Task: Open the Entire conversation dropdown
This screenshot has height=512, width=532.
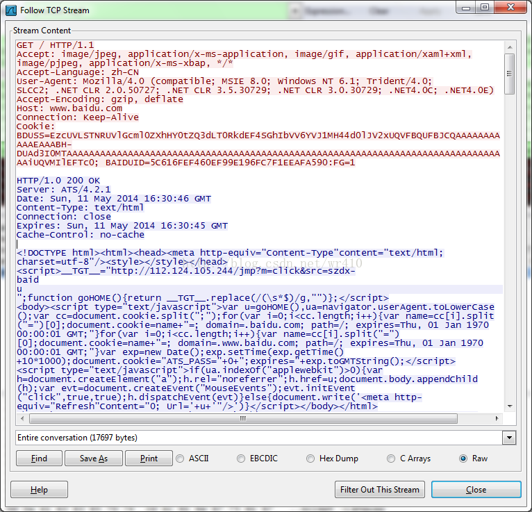Action: click(266, 438)
